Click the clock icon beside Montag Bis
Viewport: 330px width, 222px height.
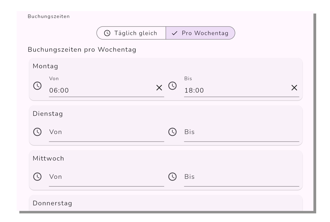[173, 86]
